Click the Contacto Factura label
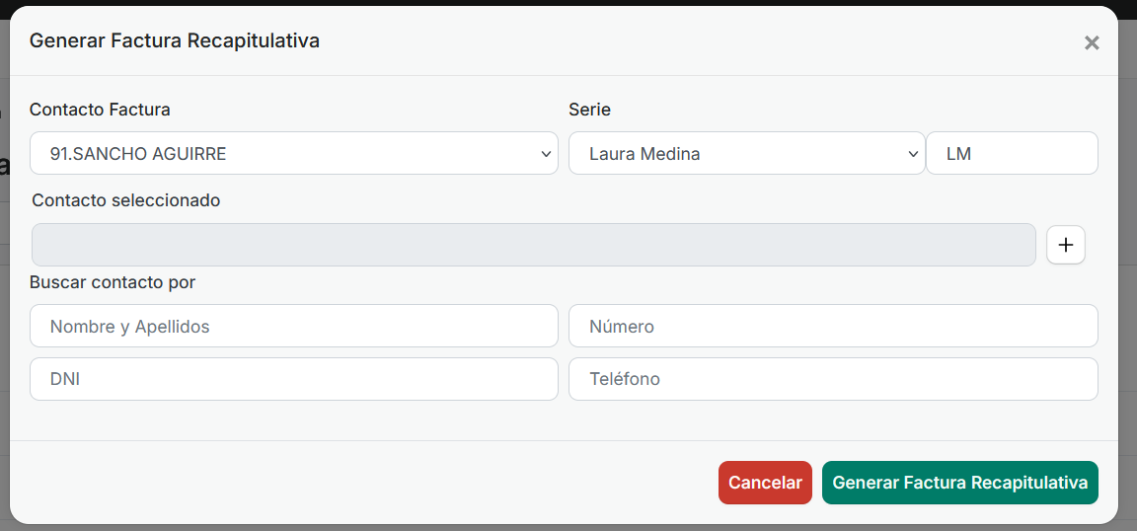 click(x=100, y=110)
